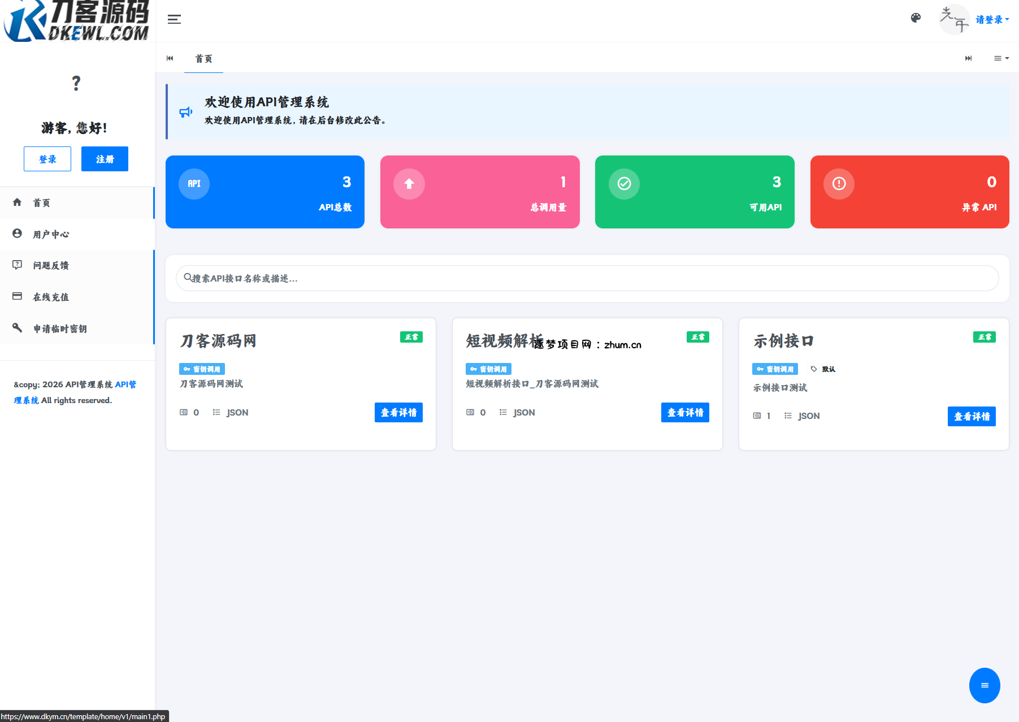Click the announcement megaphone icon
Screen dimensions: 1019x722
[x=186, y=112]
